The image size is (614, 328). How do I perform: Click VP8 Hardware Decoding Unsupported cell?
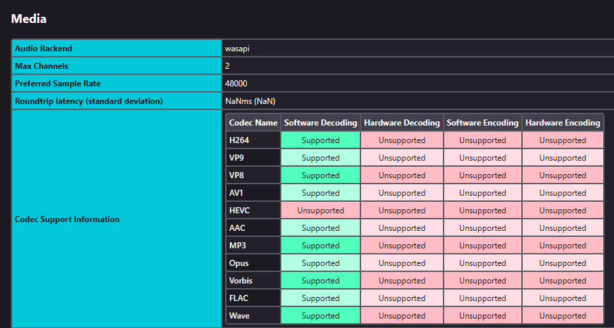402,175
